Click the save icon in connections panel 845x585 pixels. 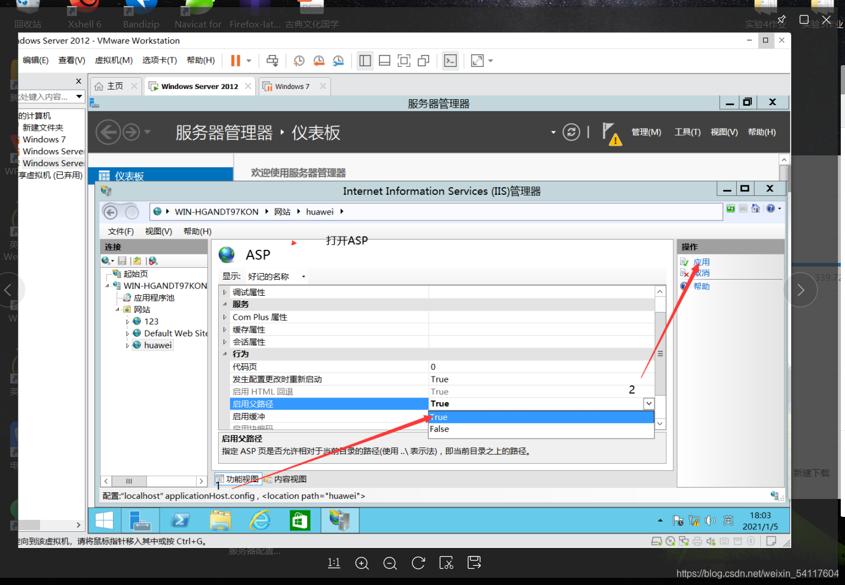point(122,261)
